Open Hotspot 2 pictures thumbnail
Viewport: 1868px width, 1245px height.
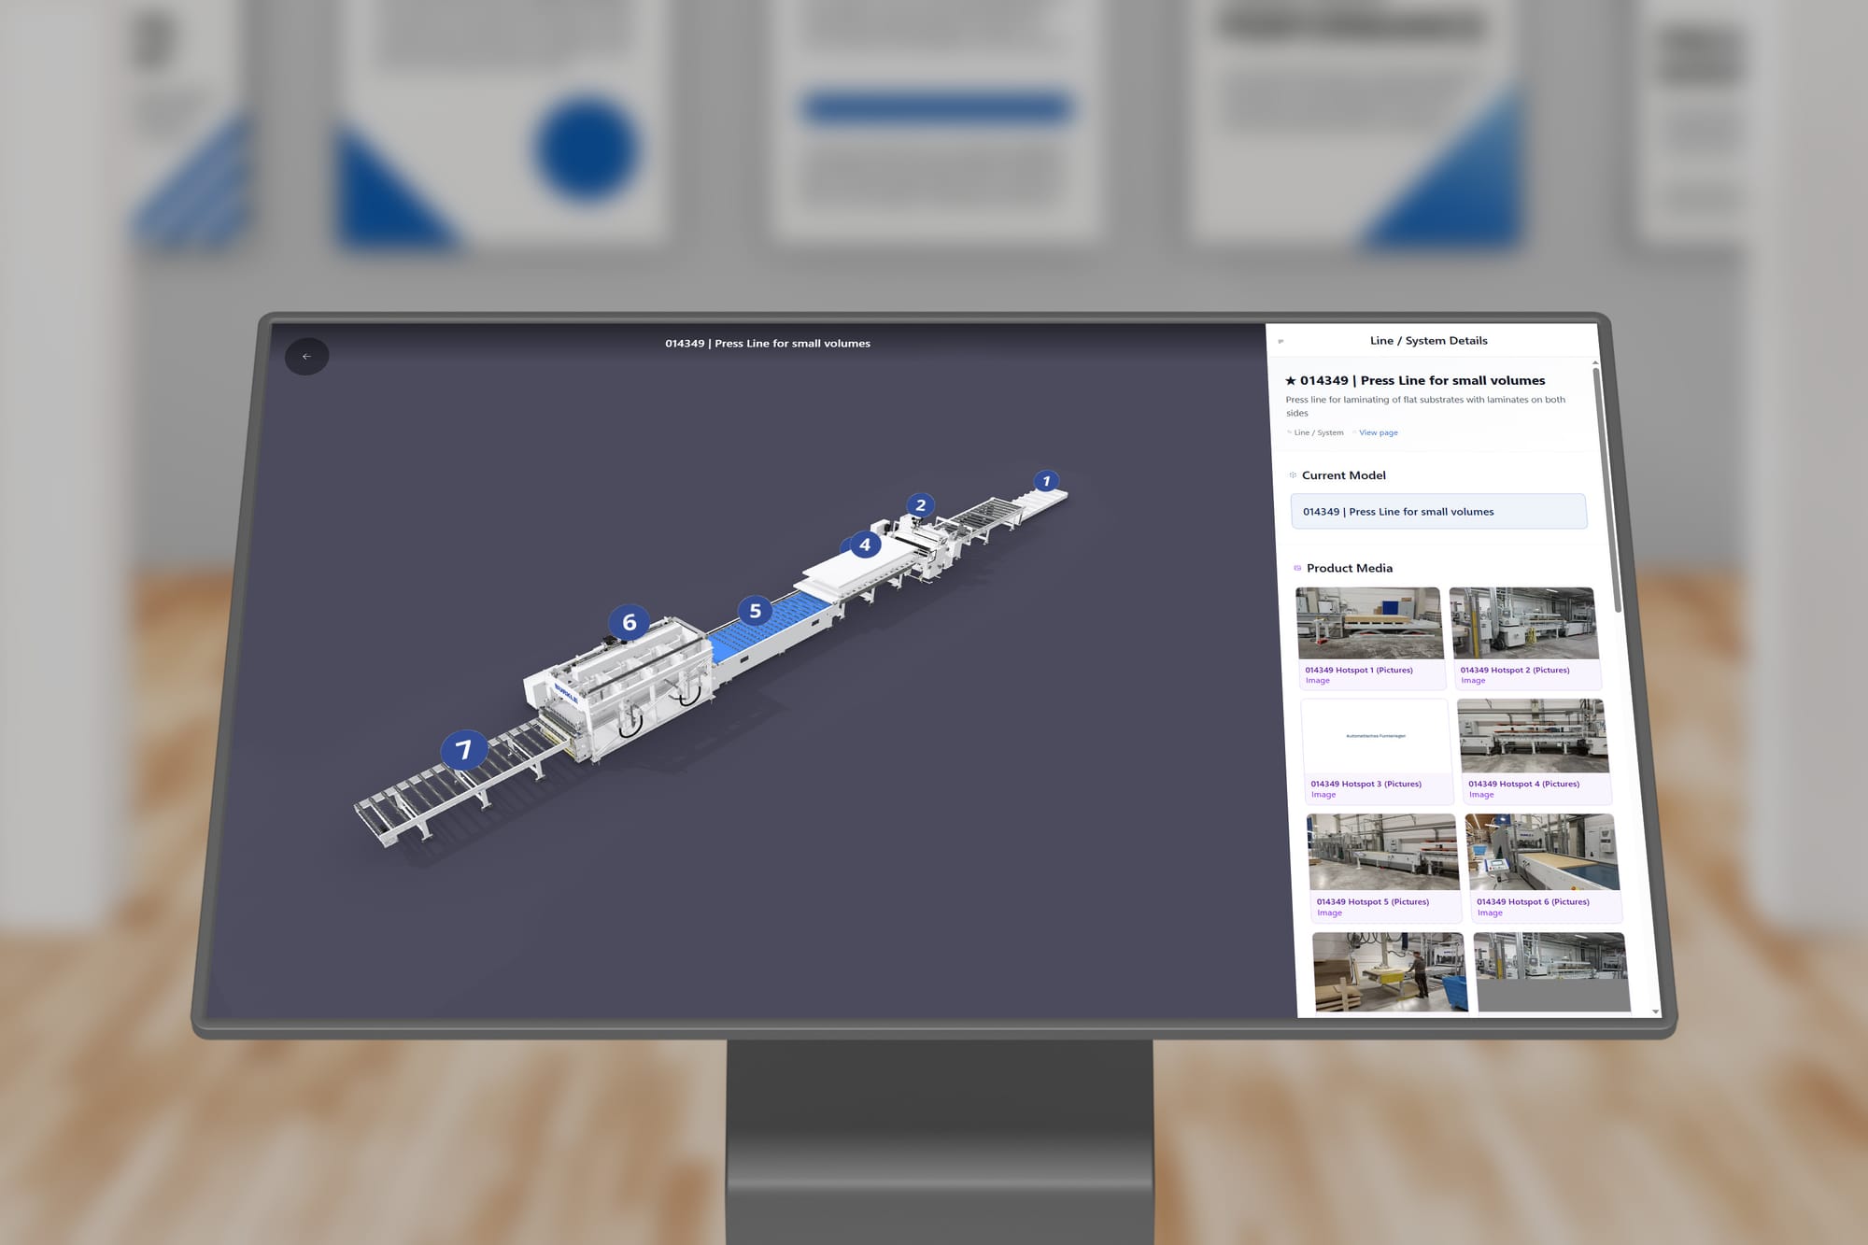point(1523,624)
